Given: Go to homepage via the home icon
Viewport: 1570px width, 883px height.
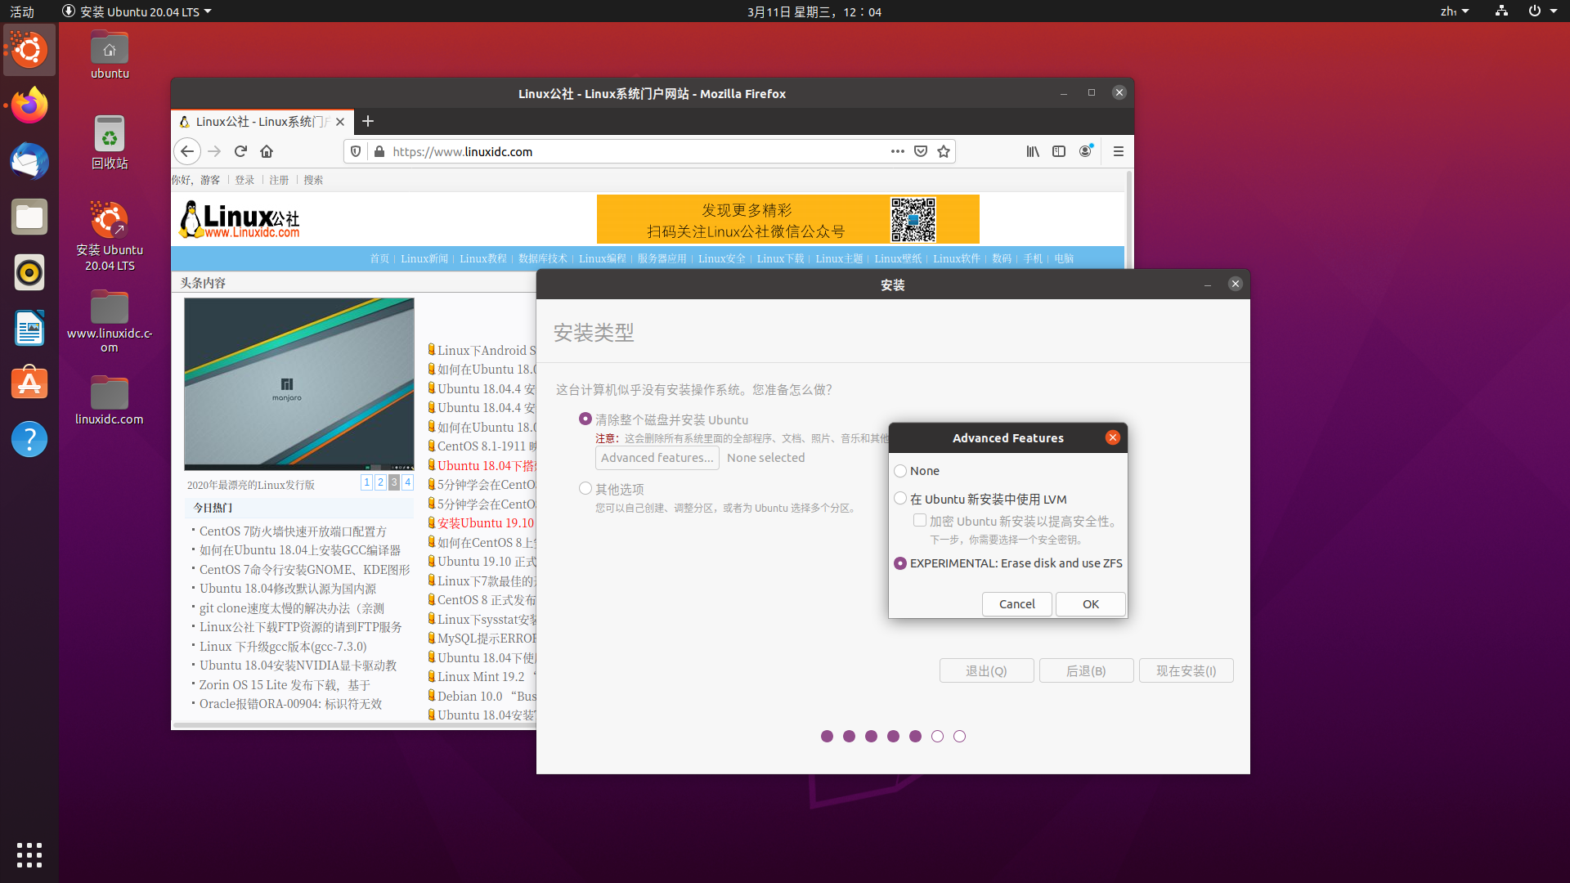Looking at the screenshot, I should (x=267, y=151).
